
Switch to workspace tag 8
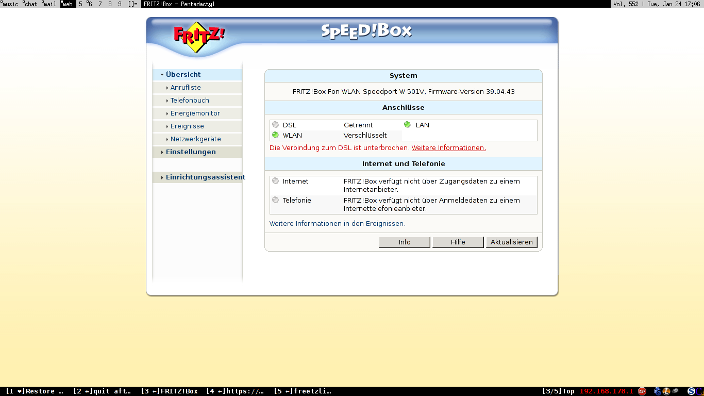coord(110,4)
